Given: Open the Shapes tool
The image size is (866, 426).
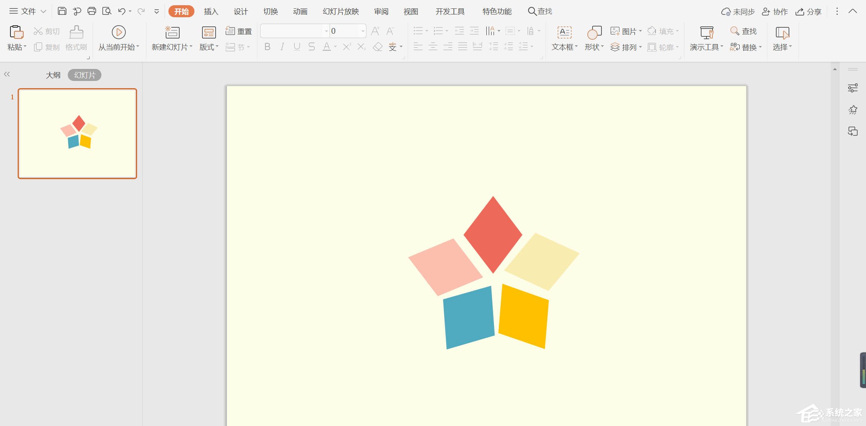Looking at the screenshot, I should 594,32.
